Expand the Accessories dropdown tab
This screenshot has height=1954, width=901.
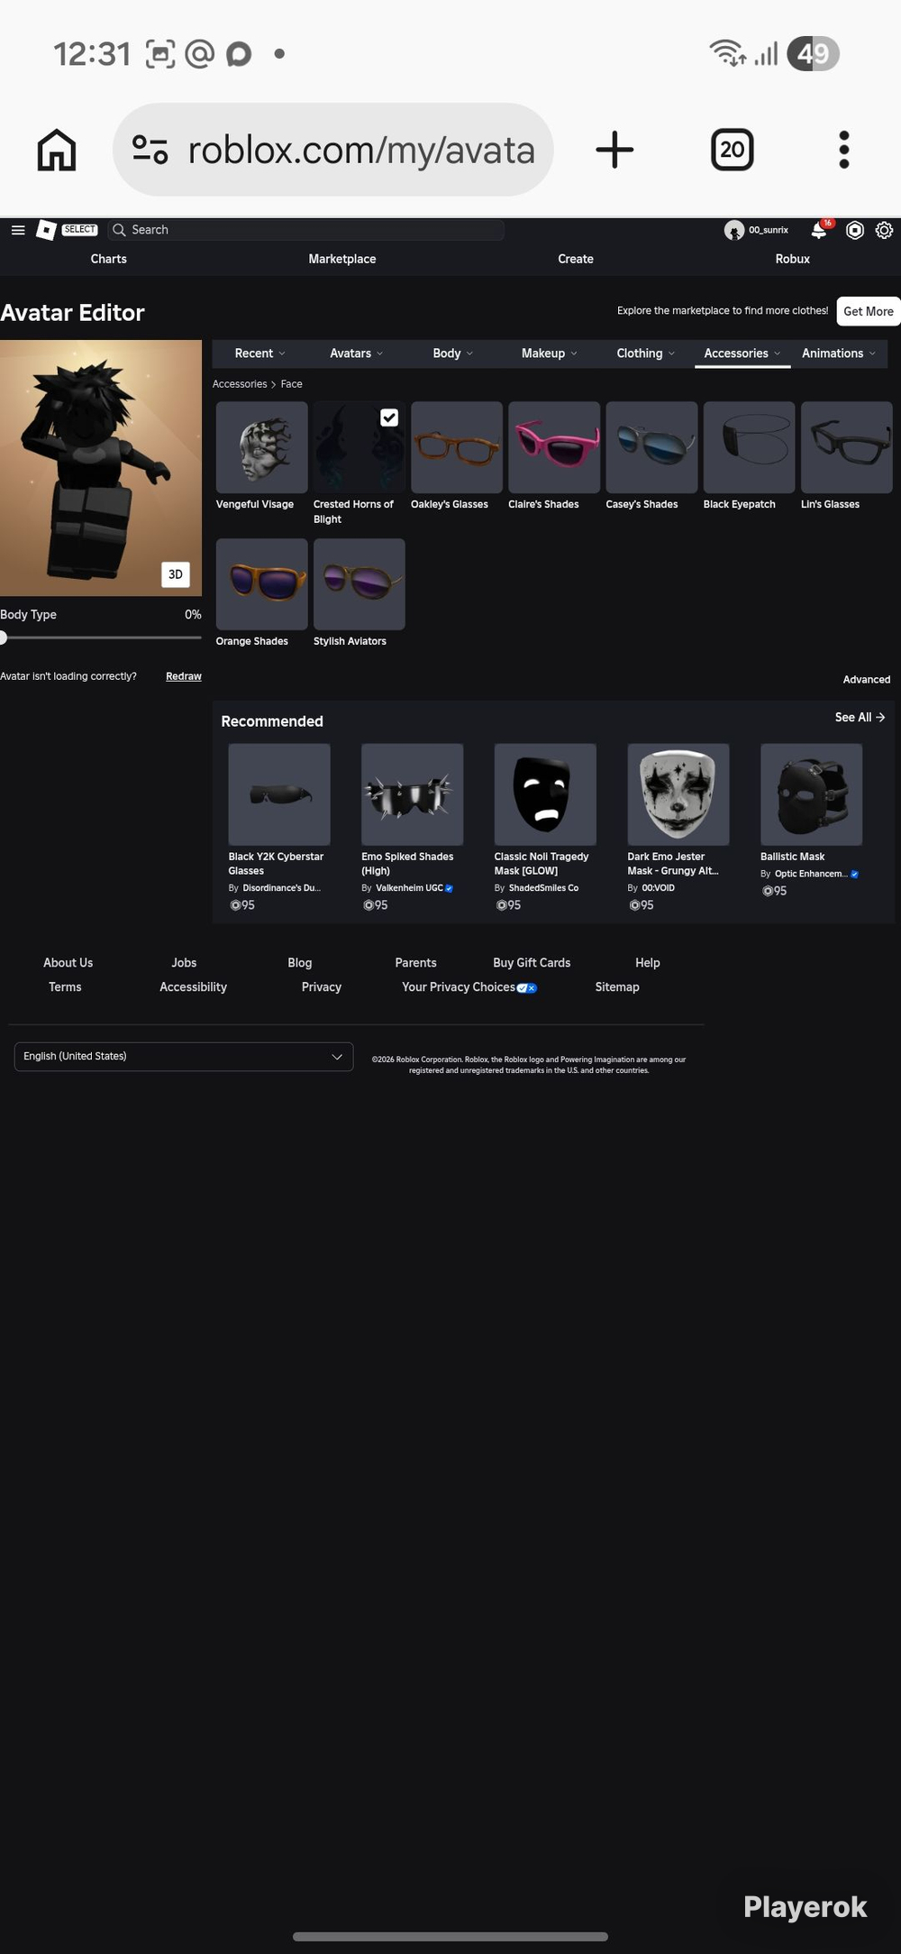[742, 353]
